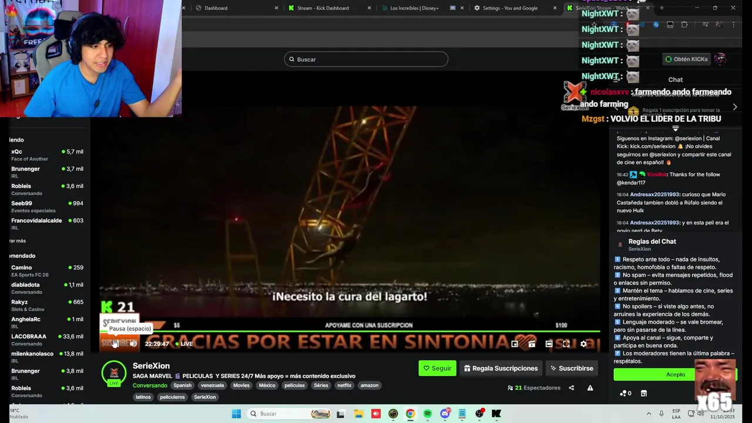Report the stream via warning triangle icon
Image resolution: width=752 pixels, height=423 pixels.
pyautogui.click(x=590, y=388)
